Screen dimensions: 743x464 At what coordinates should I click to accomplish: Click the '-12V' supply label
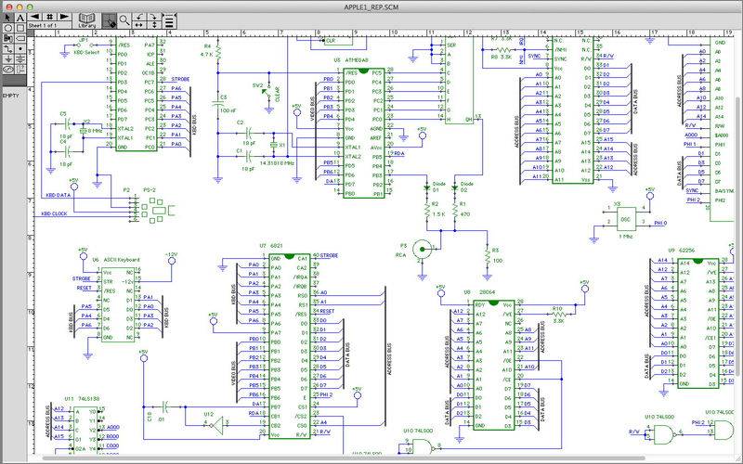171,254
